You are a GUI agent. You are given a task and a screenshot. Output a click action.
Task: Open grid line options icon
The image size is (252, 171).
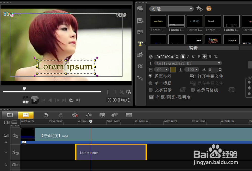[x=231, y=90]
